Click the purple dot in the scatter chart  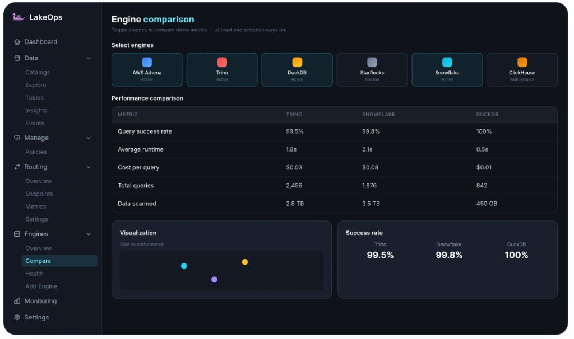[215, 280]
